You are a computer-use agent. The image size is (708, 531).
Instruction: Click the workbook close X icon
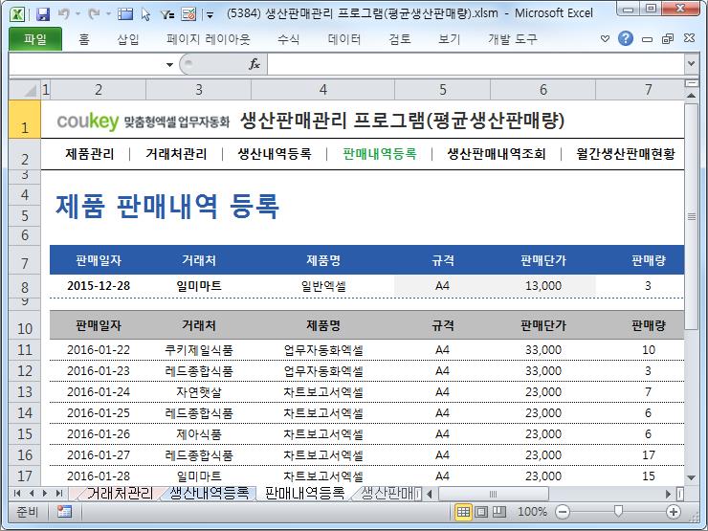pyautogui.click(x=689, y=38)
